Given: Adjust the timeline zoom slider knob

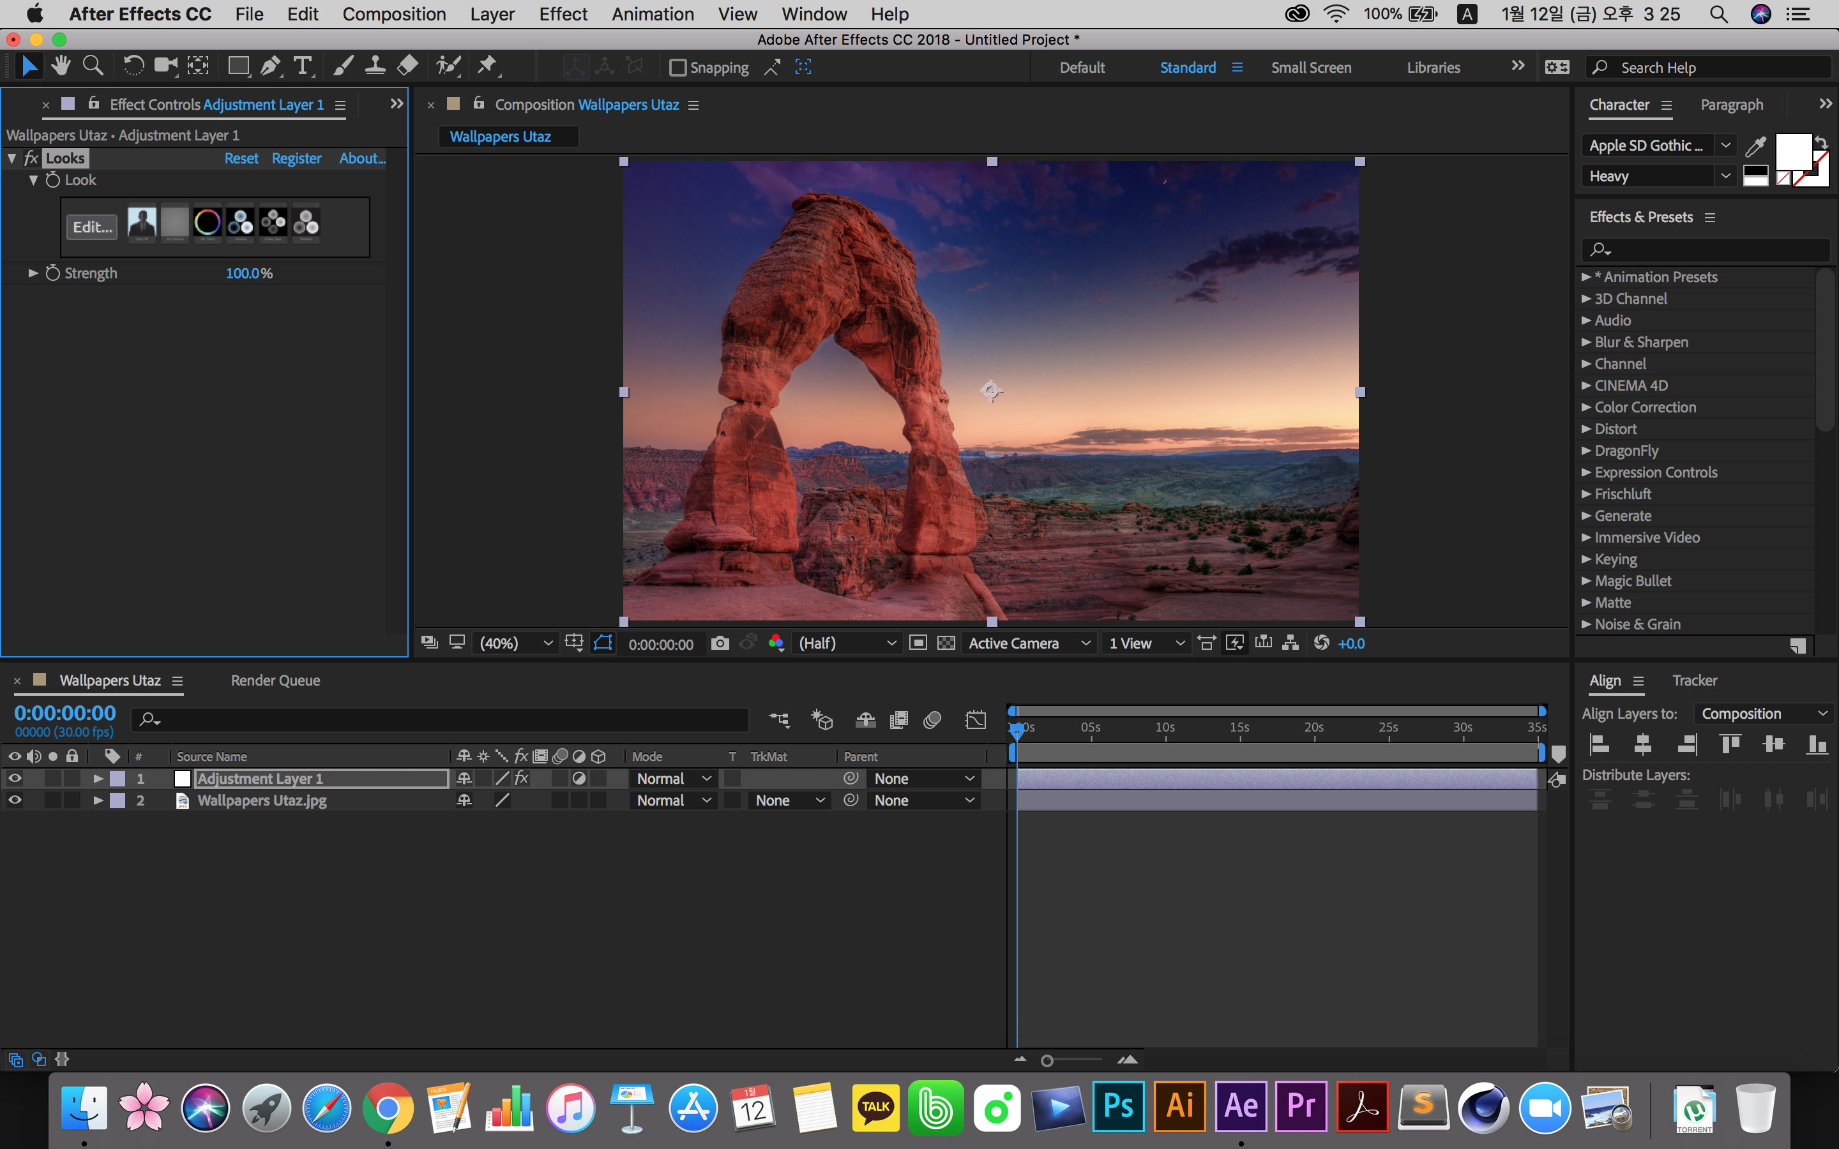Looking at the screenshot, I should [1047, 1061].
